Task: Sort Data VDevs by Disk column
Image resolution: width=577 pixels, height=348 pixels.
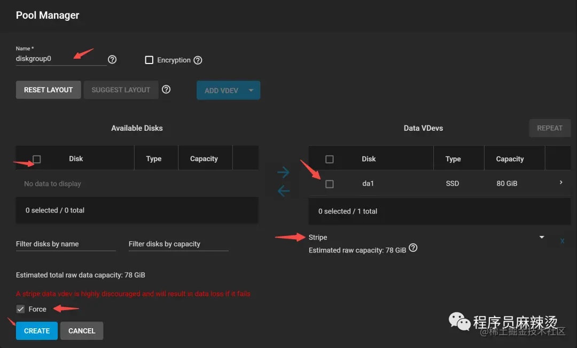Action: pyautogui.click(x=369, y=159)
